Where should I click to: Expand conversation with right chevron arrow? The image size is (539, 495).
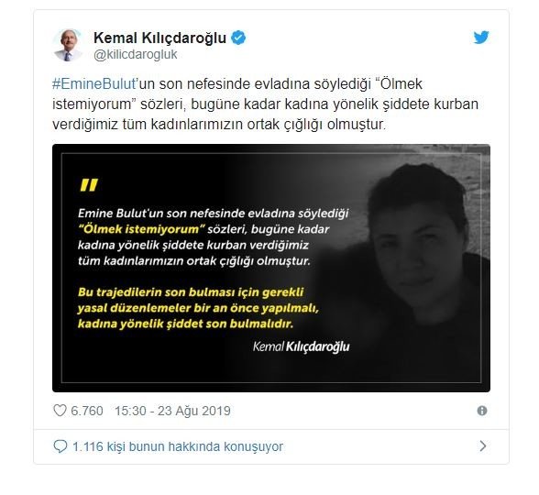(482, 446)
